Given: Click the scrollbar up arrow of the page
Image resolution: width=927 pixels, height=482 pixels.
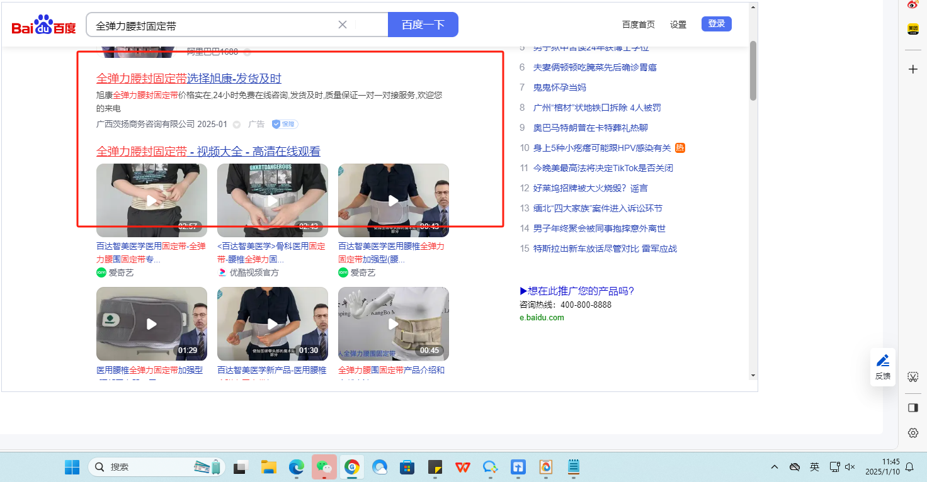Looking at the screenshot, I should [753, 7].
